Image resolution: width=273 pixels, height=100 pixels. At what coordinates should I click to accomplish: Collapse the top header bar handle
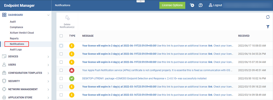[141, 1]
